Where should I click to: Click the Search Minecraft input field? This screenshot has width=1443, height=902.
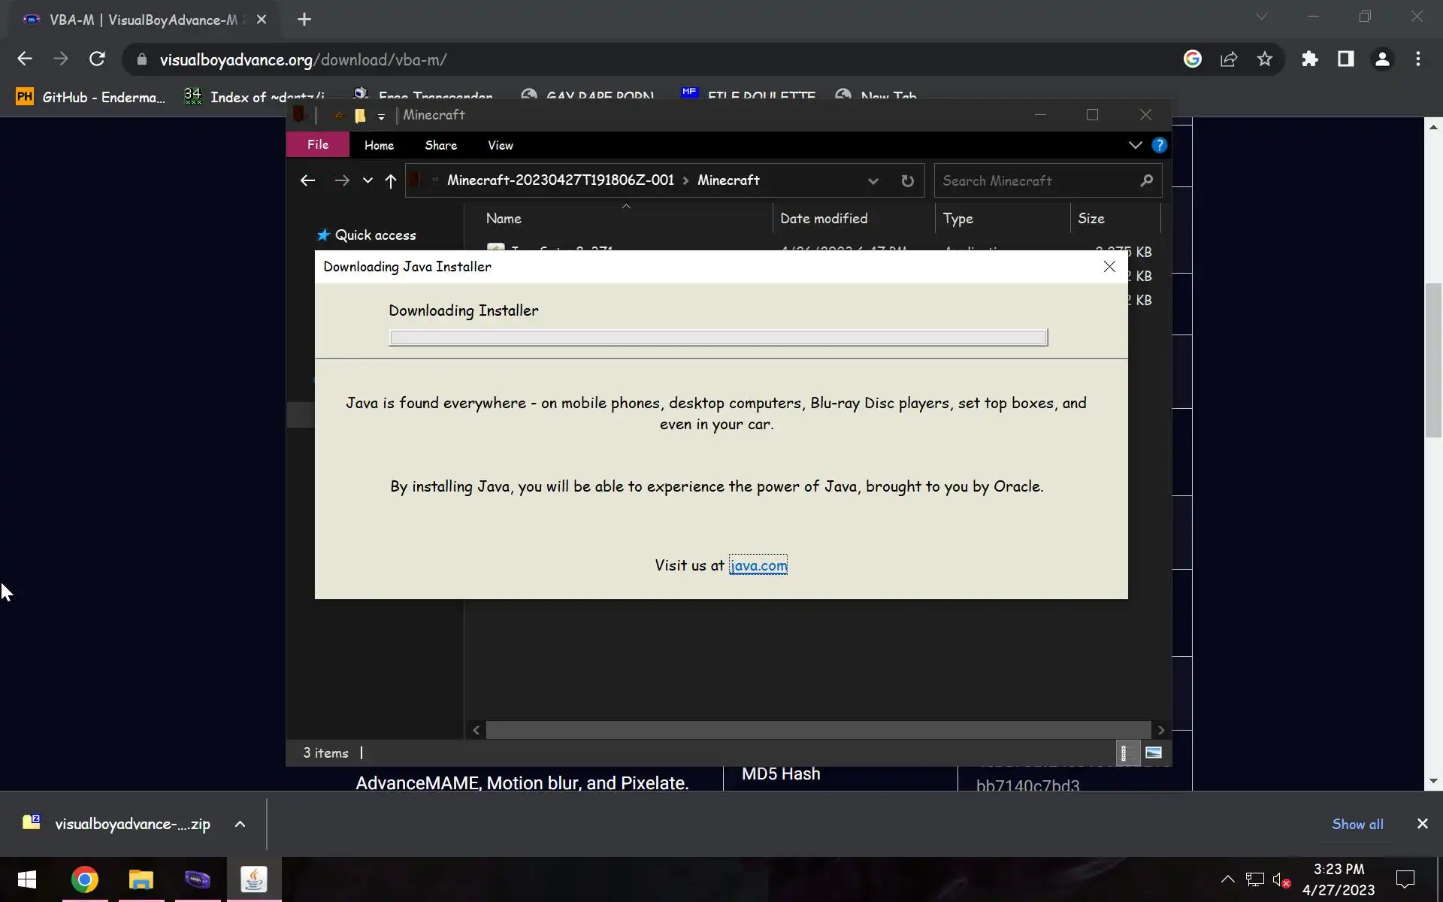1037,181
